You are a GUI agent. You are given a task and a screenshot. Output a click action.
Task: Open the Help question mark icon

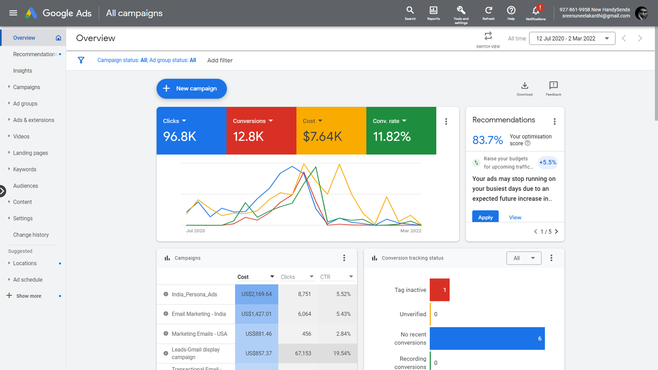click(x=511, y=13)
